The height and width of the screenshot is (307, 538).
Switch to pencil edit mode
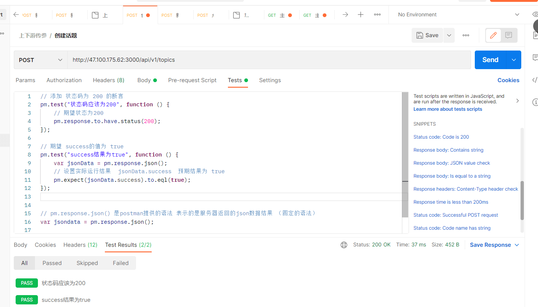493,35
